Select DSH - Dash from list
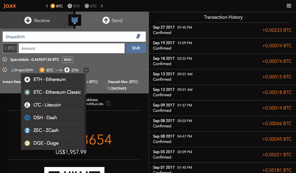Viewport: 296px width, 173px height. point(53,118)
